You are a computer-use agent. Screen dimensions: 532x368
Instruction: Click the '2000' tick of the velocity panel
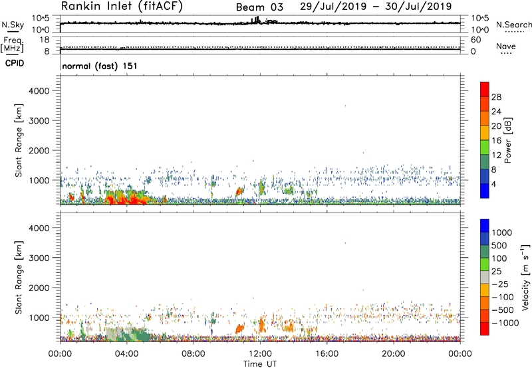click(39, 288)
